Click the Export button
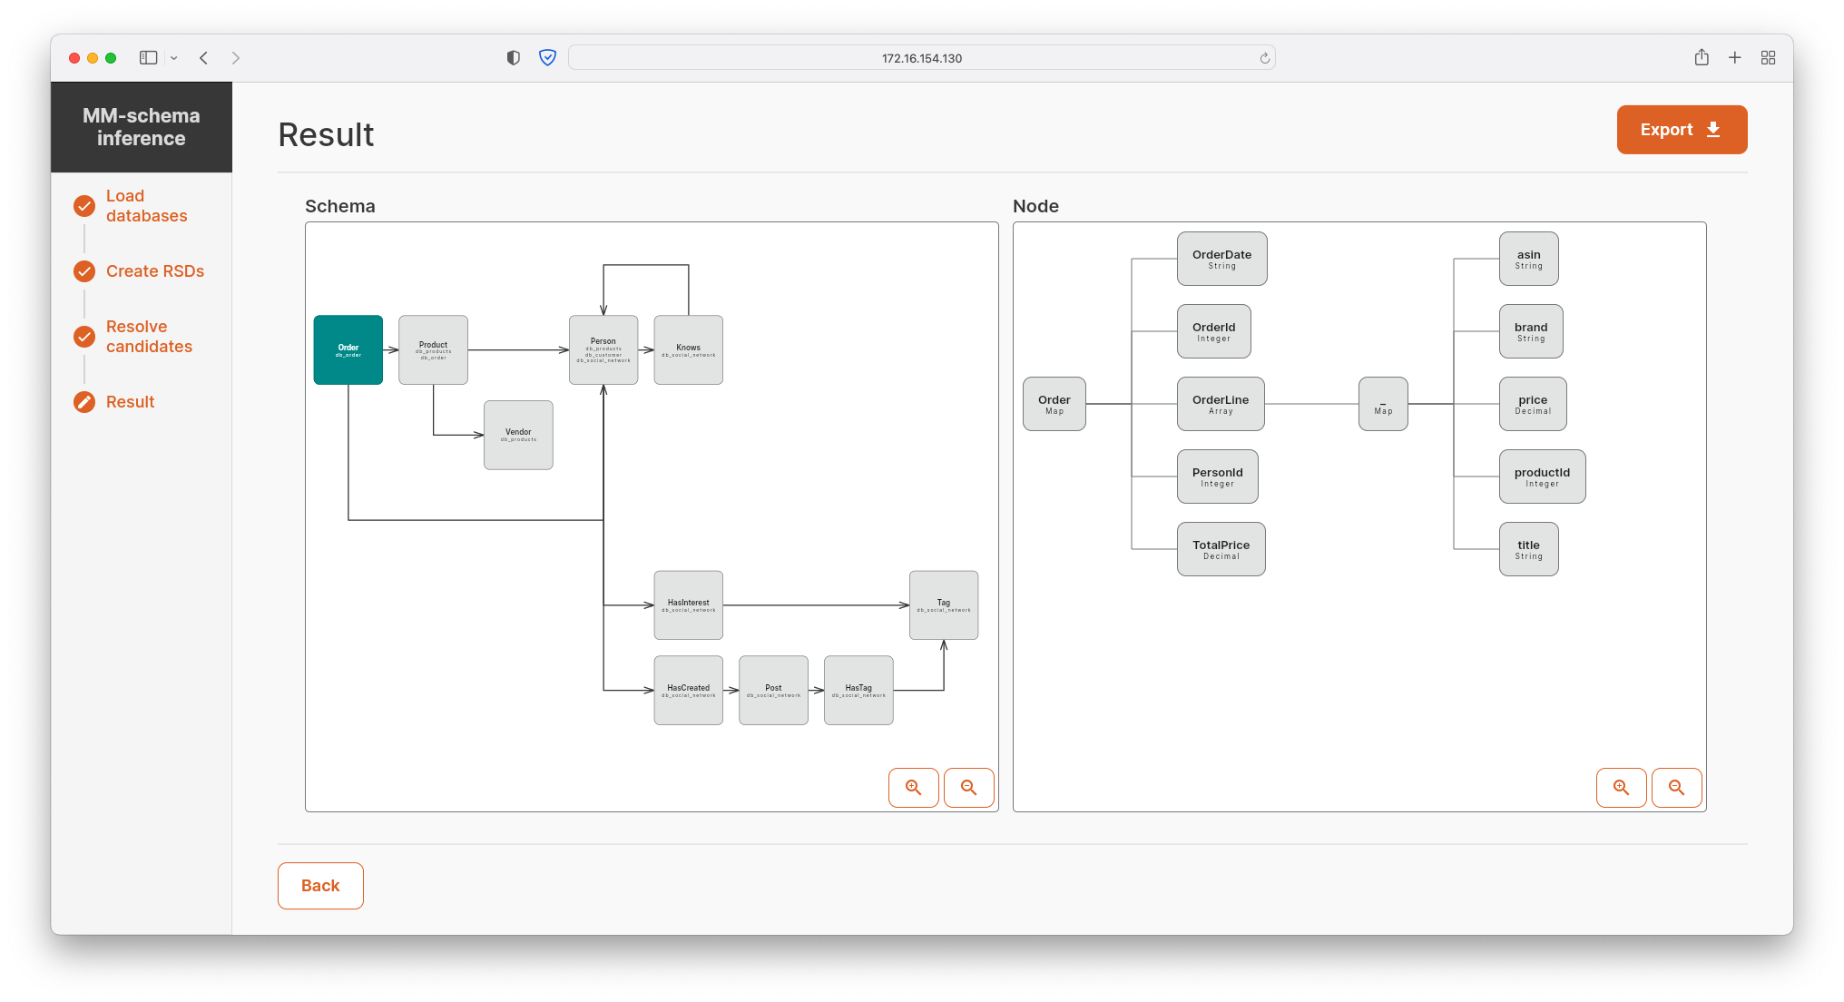1844x1002 pixels. coord(1682,128)
